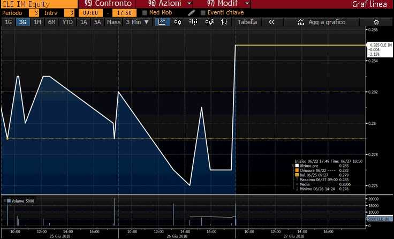Select the 1M period tab
Screen dimensions: 394x239
pos(37,22)
